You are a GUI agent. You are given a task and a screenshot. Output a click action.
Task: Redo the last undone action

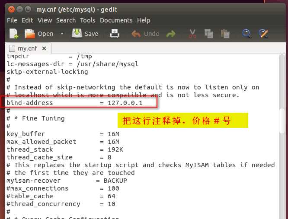[171, 34]
